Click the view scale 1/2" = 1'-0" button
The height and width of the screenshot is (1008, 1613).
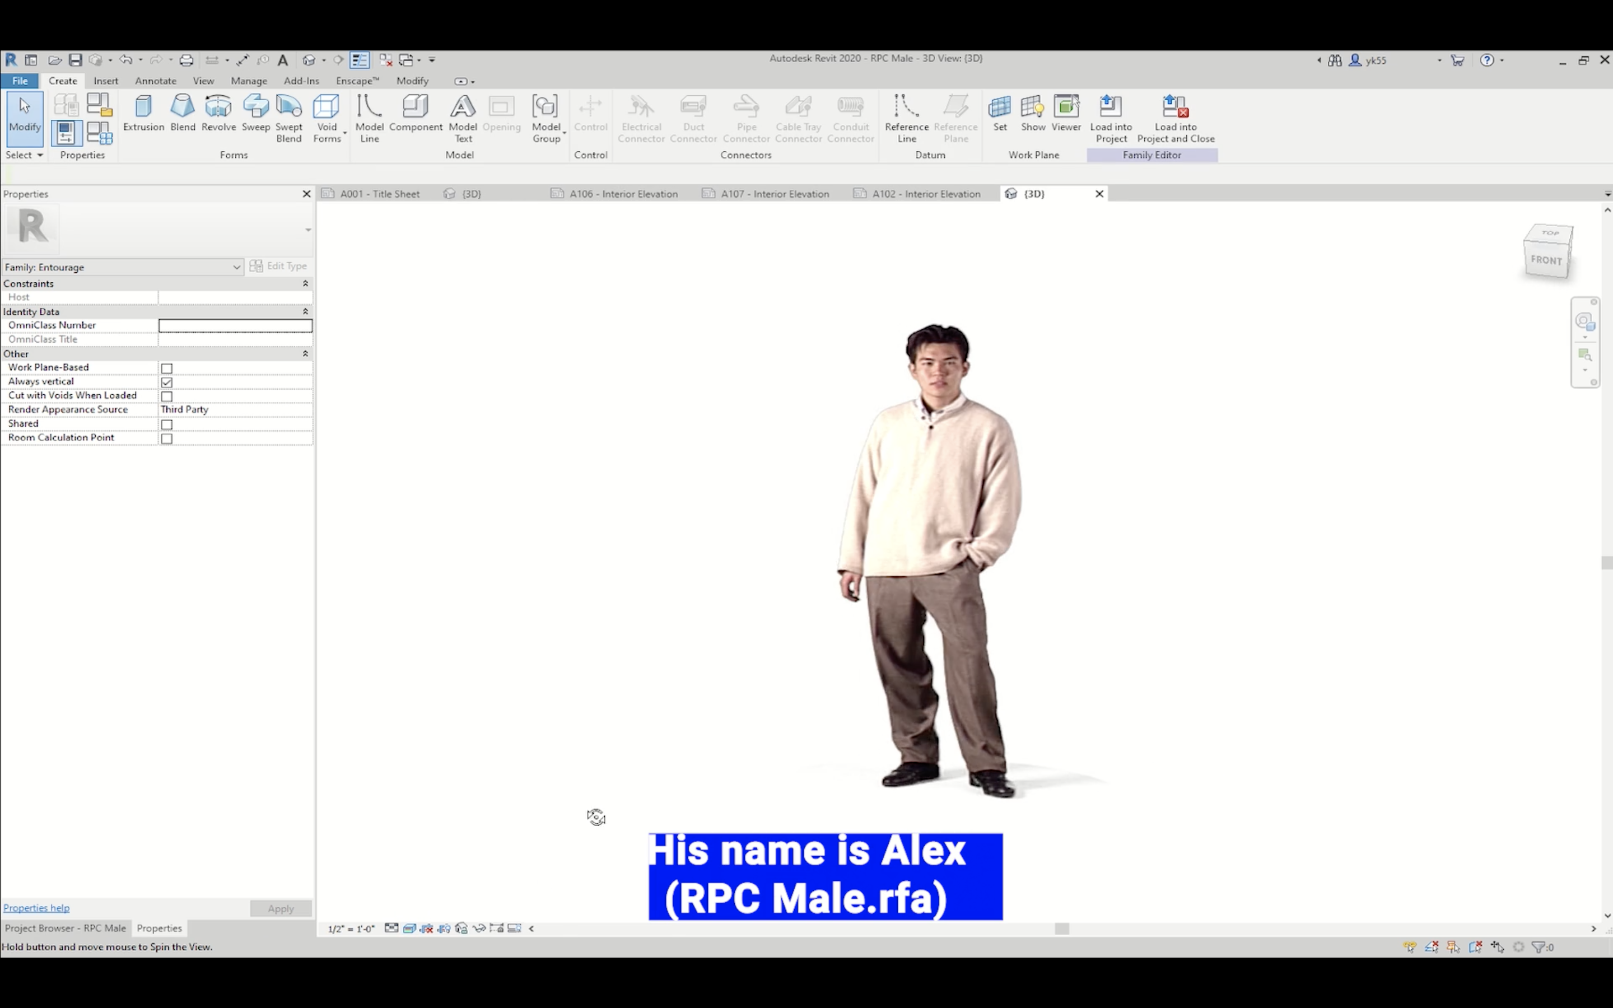[351, 928]
